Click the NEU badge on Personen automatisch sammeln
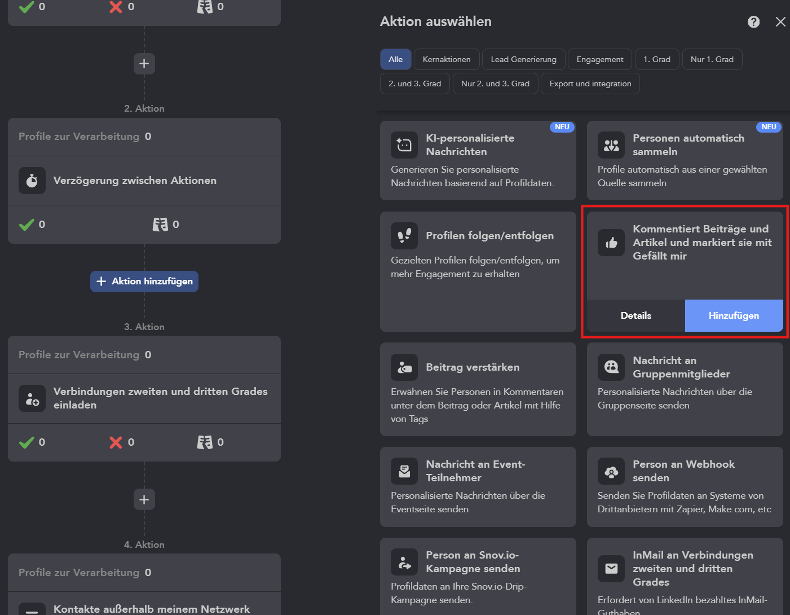 pyautogui.click(x=769, y=127)
